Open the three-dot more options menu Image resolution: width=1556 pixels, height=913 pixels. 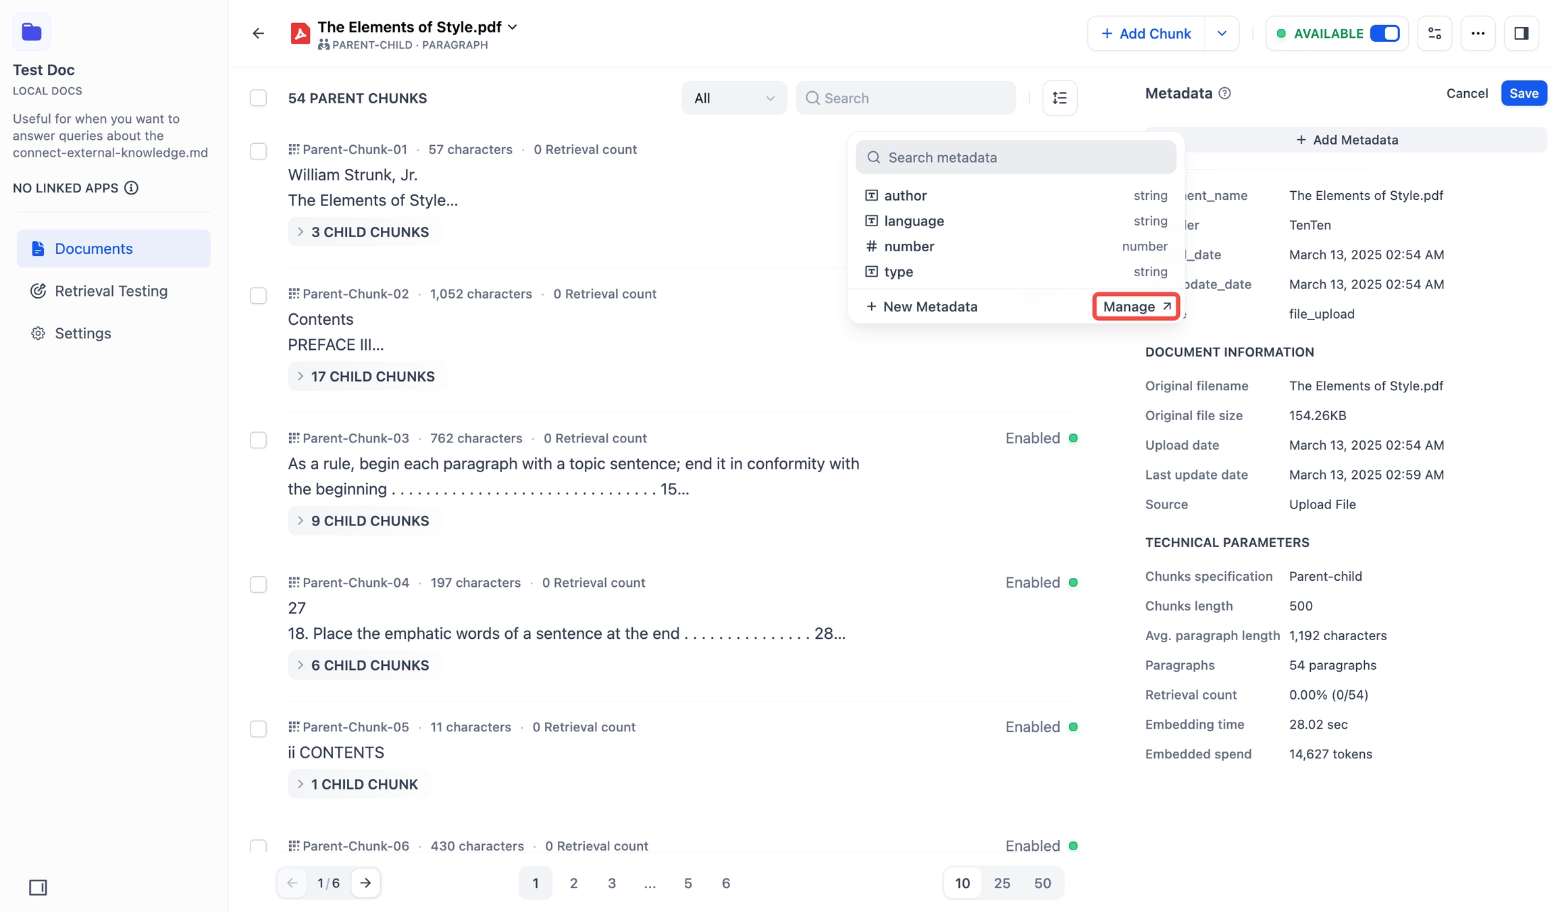pyautogui.click(x=1478, y=33)
